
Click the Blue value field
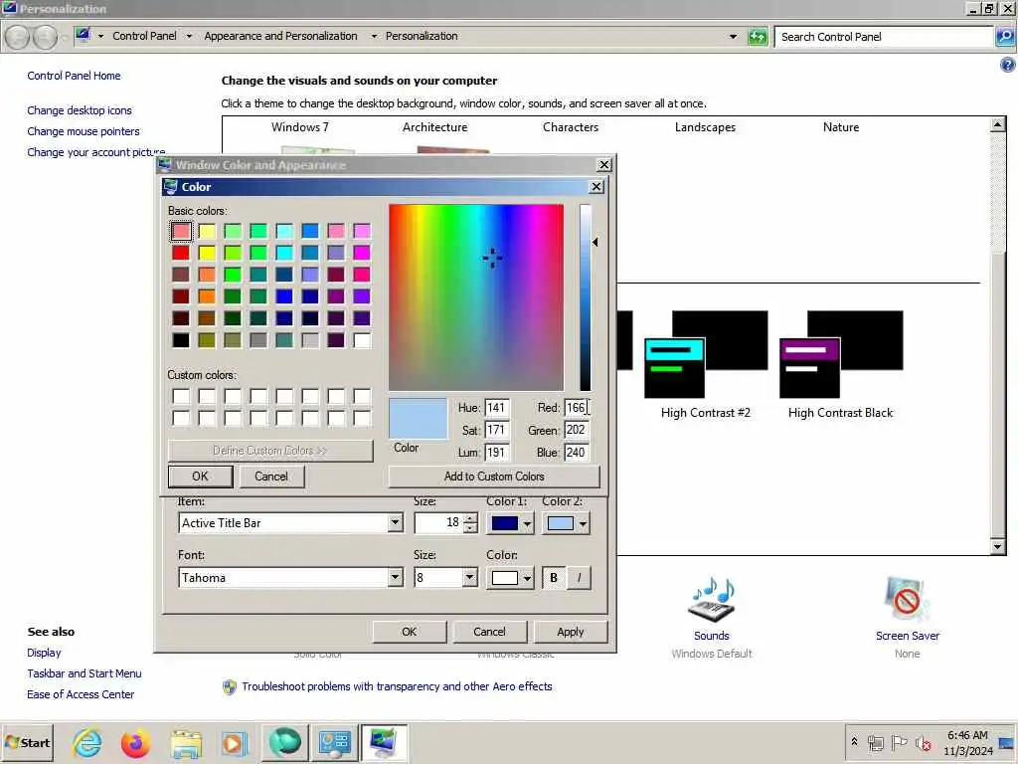tap(576, 453)
